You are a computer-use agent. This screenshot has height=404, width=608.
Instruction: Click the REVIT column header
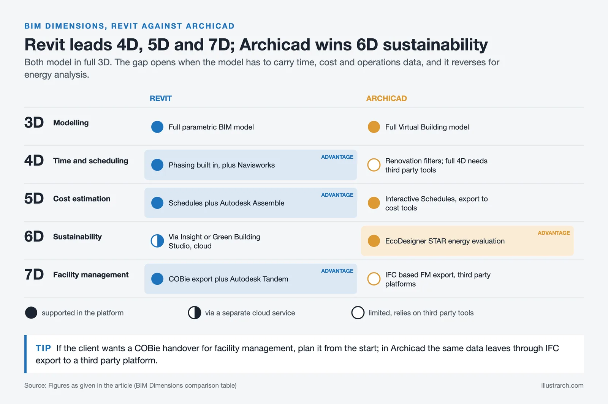161,98
